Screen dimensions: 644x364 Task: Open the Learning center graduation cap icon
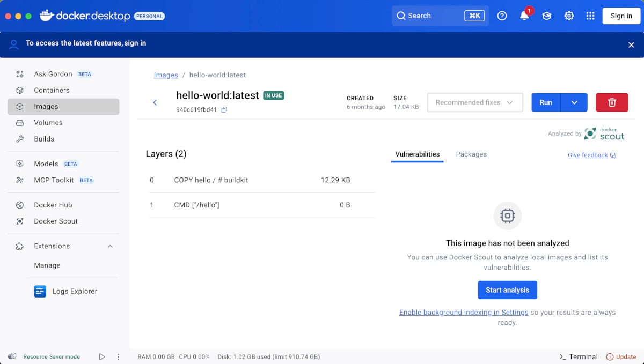point(546,16)
